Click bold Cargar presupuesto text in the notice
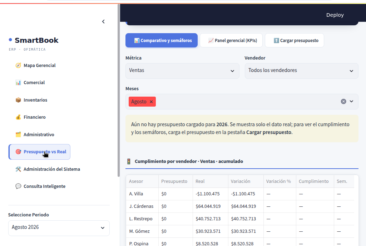The image size is (366, 246). [269, 132]
